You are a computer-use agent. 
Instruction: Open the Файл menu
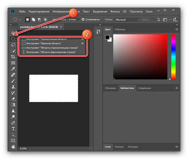coord(22,12)
